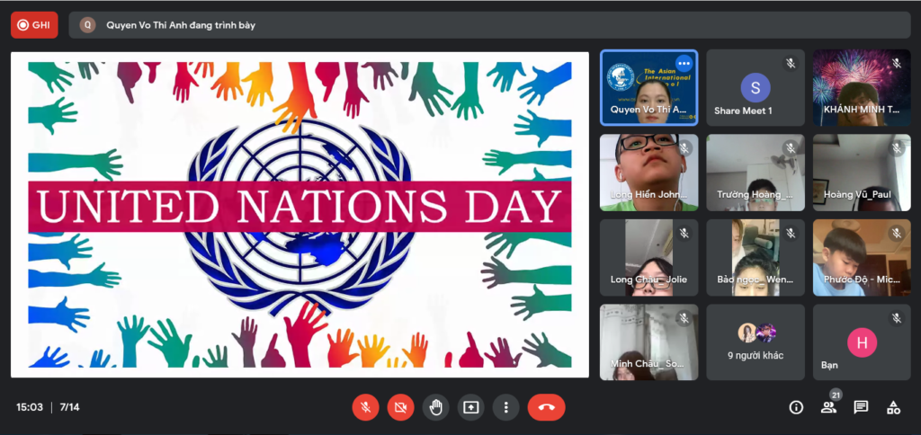The width and height of the screenshot is (921, 435).
Task: Open meeting details info icon
Action: pyautogui.click(x=796, y=407)
